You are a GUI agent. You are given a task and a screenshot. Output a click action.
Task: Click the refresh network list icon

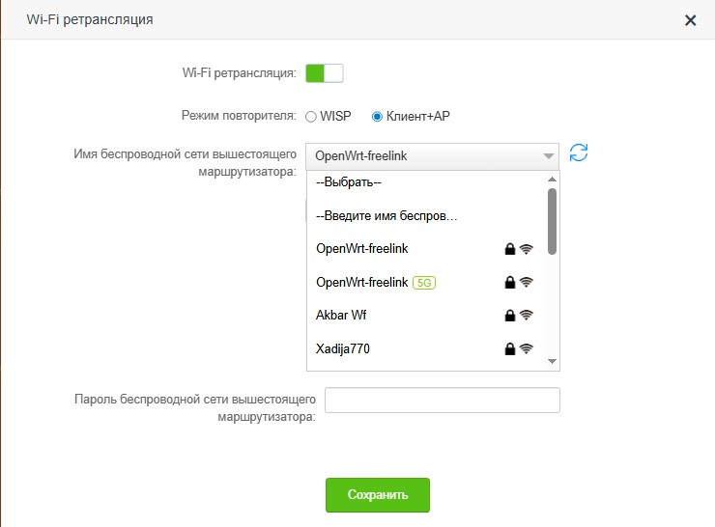[579, 153]
